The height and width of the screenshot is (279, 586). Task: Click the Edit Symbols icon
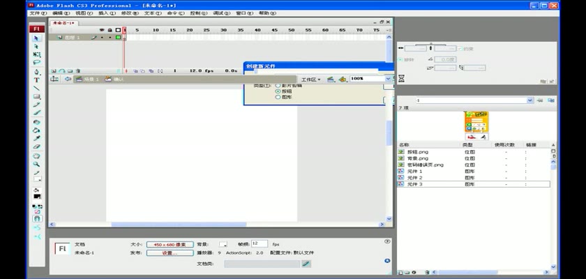(x=343, y=80)
